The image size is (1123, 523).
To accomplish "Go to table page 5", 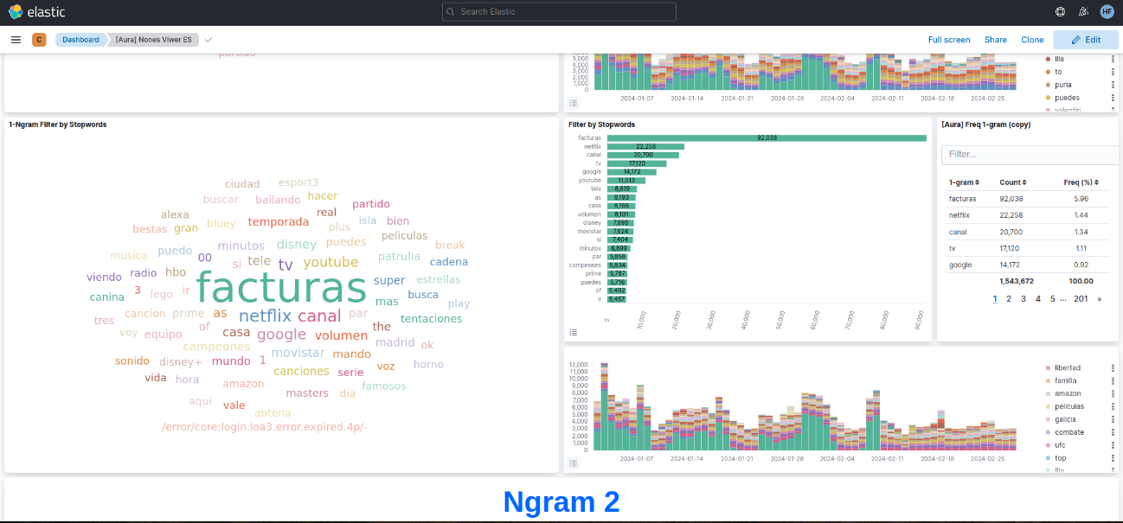I will [x=1053, y=299].
